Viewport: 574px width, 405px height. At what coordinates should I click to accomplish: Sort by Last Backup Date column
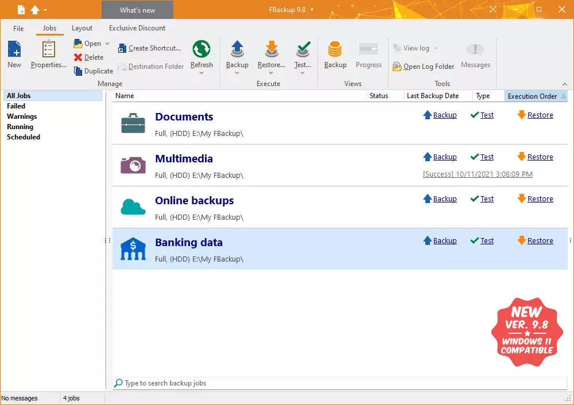tap(438, 96)
